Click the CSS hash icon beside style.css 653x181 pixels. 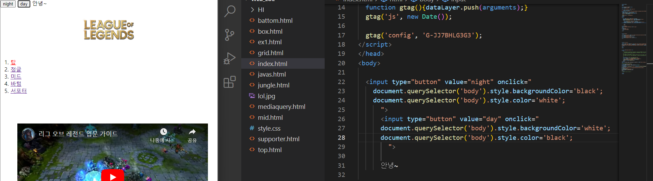(x=252, y=128)
